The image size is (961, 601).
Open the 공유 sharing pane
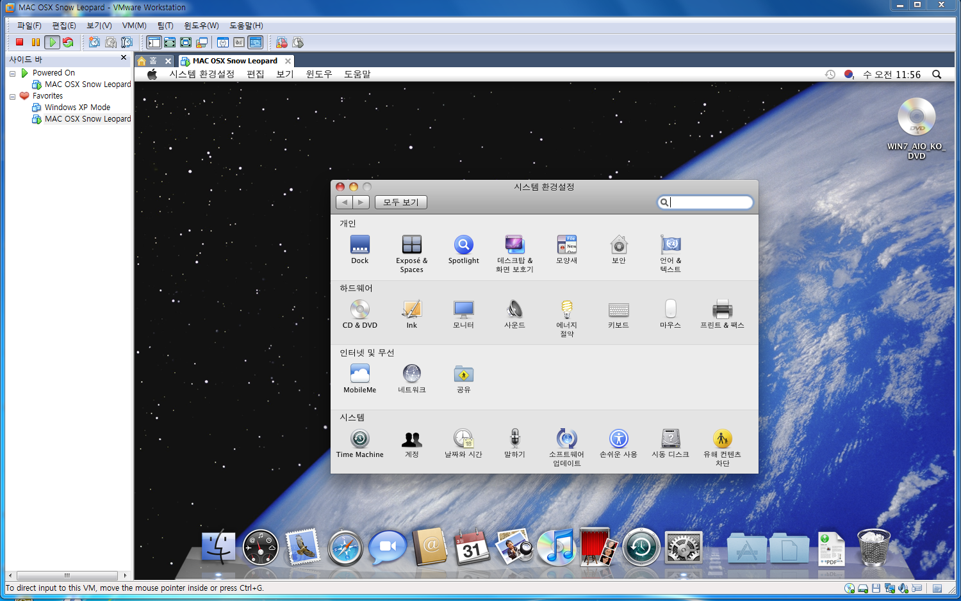(463, 379)
